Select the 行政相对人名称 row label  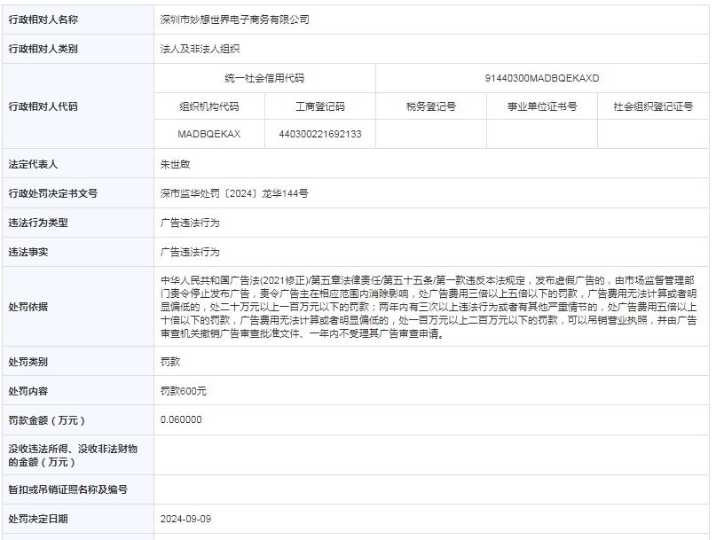coord(43,20)
